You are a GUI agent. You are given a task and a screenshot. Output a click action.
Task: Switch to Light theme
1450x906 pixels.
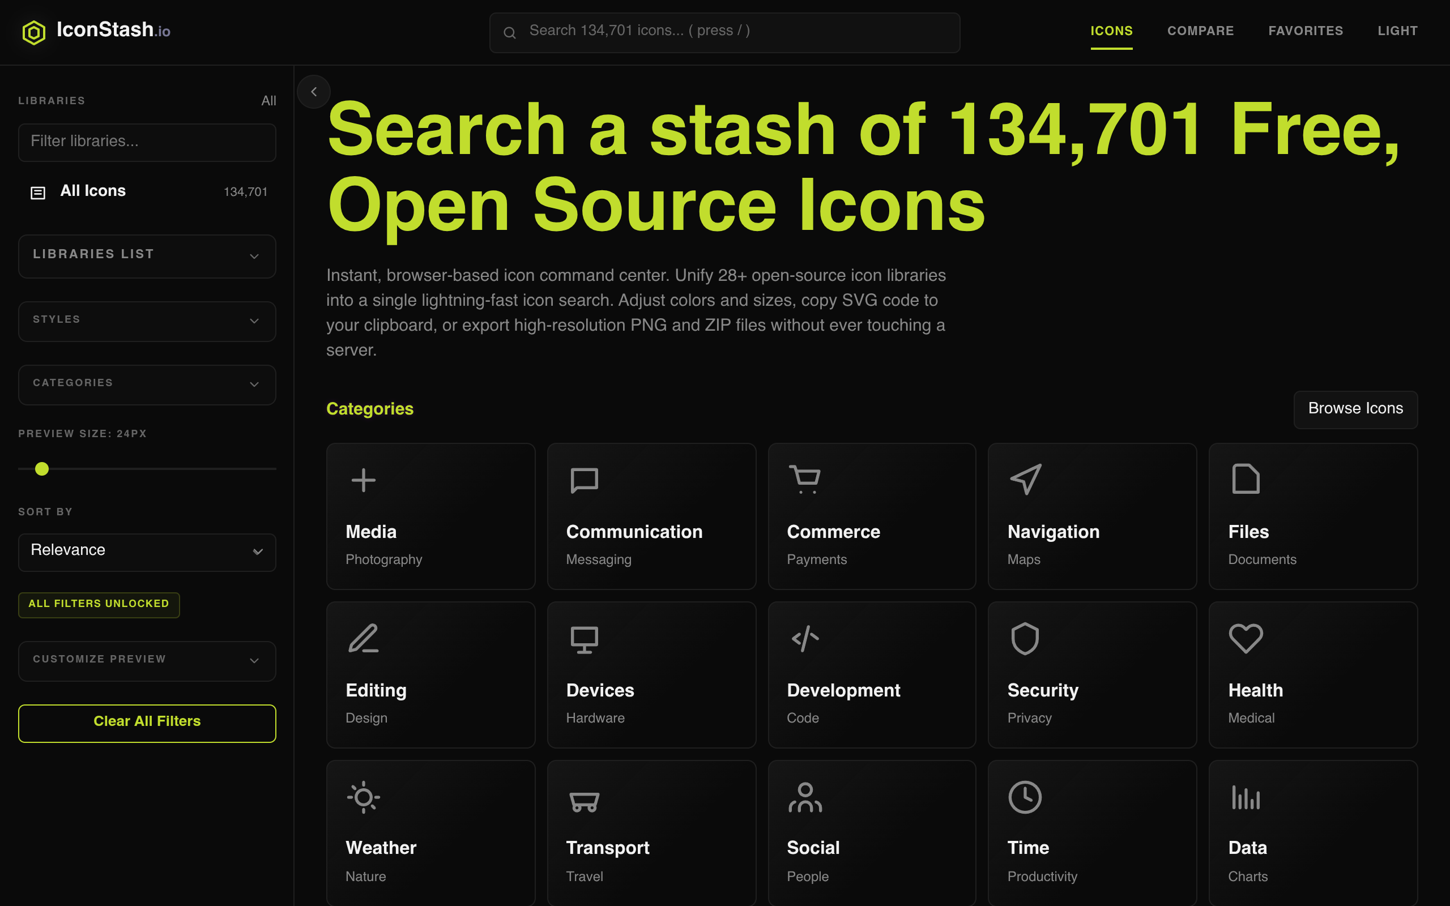[x=1397, y=31]
